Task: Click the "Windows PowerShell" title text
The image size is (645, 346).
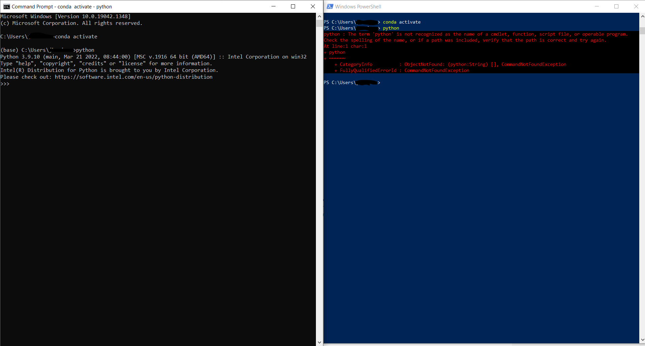Action: point(358,6)
